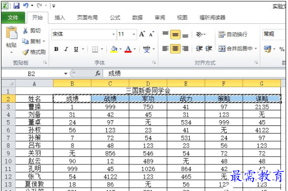Open the Customize Quick Access Toolbar dropdown
The width and height of the screenshot is (288, 191).
(x=54, y=6)
